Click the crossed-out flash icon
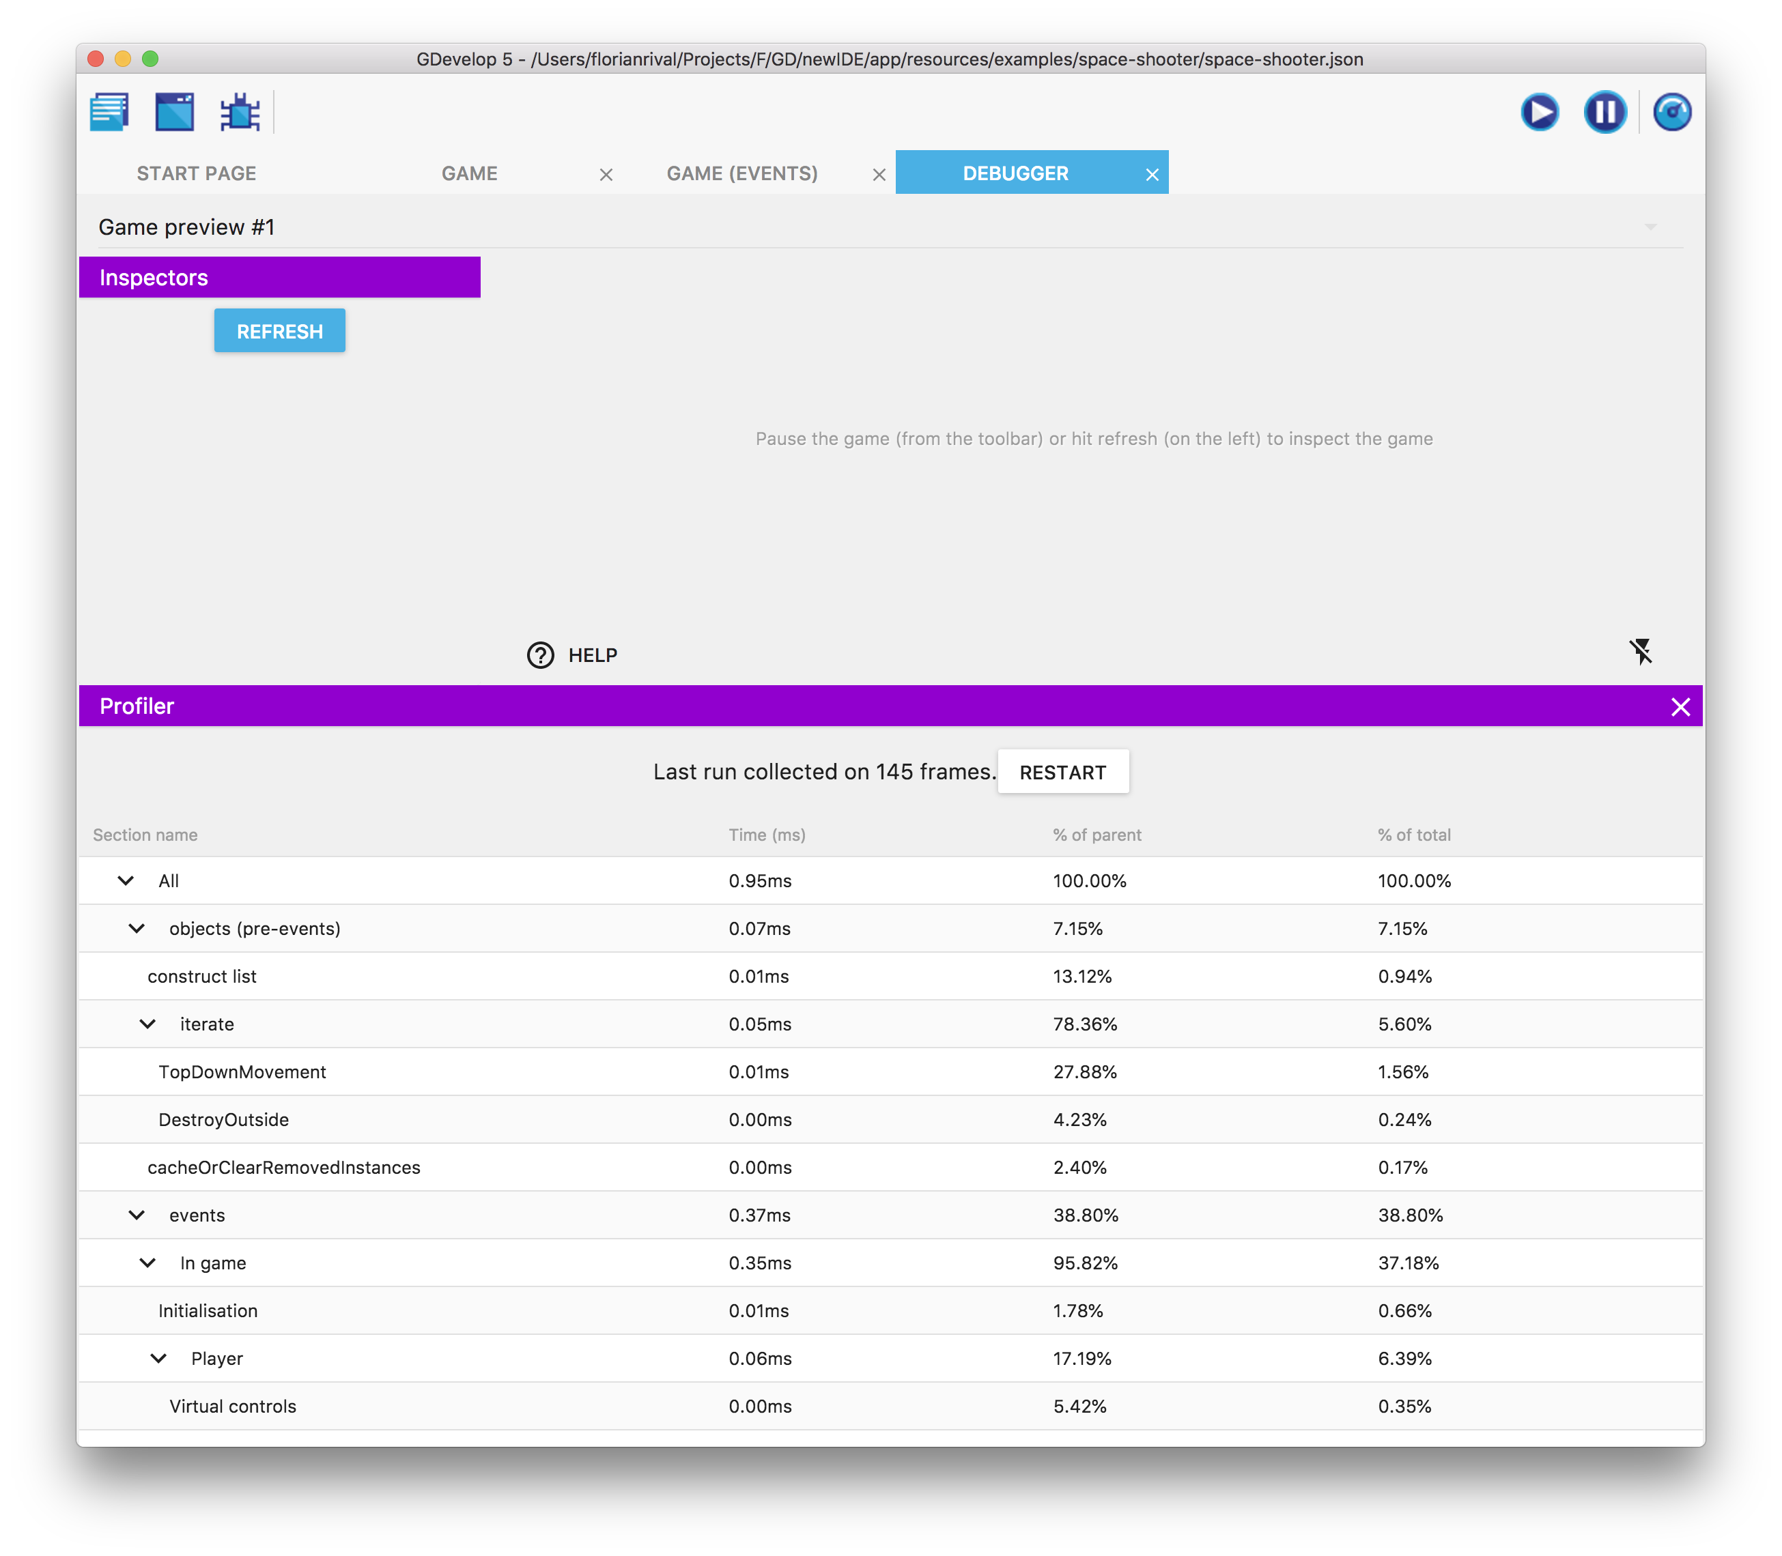This screenshot has width=1782, height=1556. pyautogui.click(x=1641, y=651)
